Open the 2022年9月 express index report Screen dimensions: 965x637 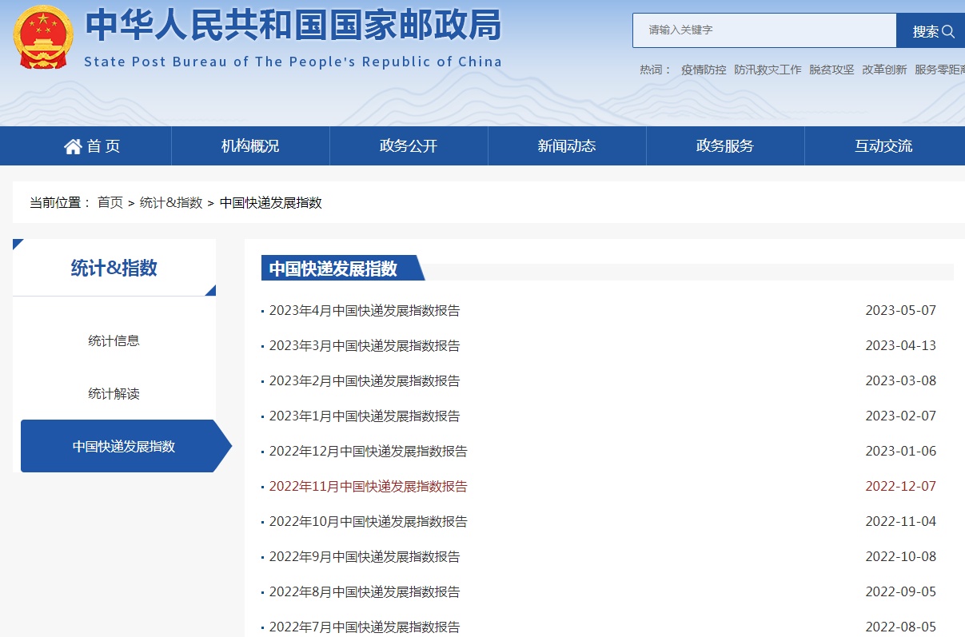365,557
